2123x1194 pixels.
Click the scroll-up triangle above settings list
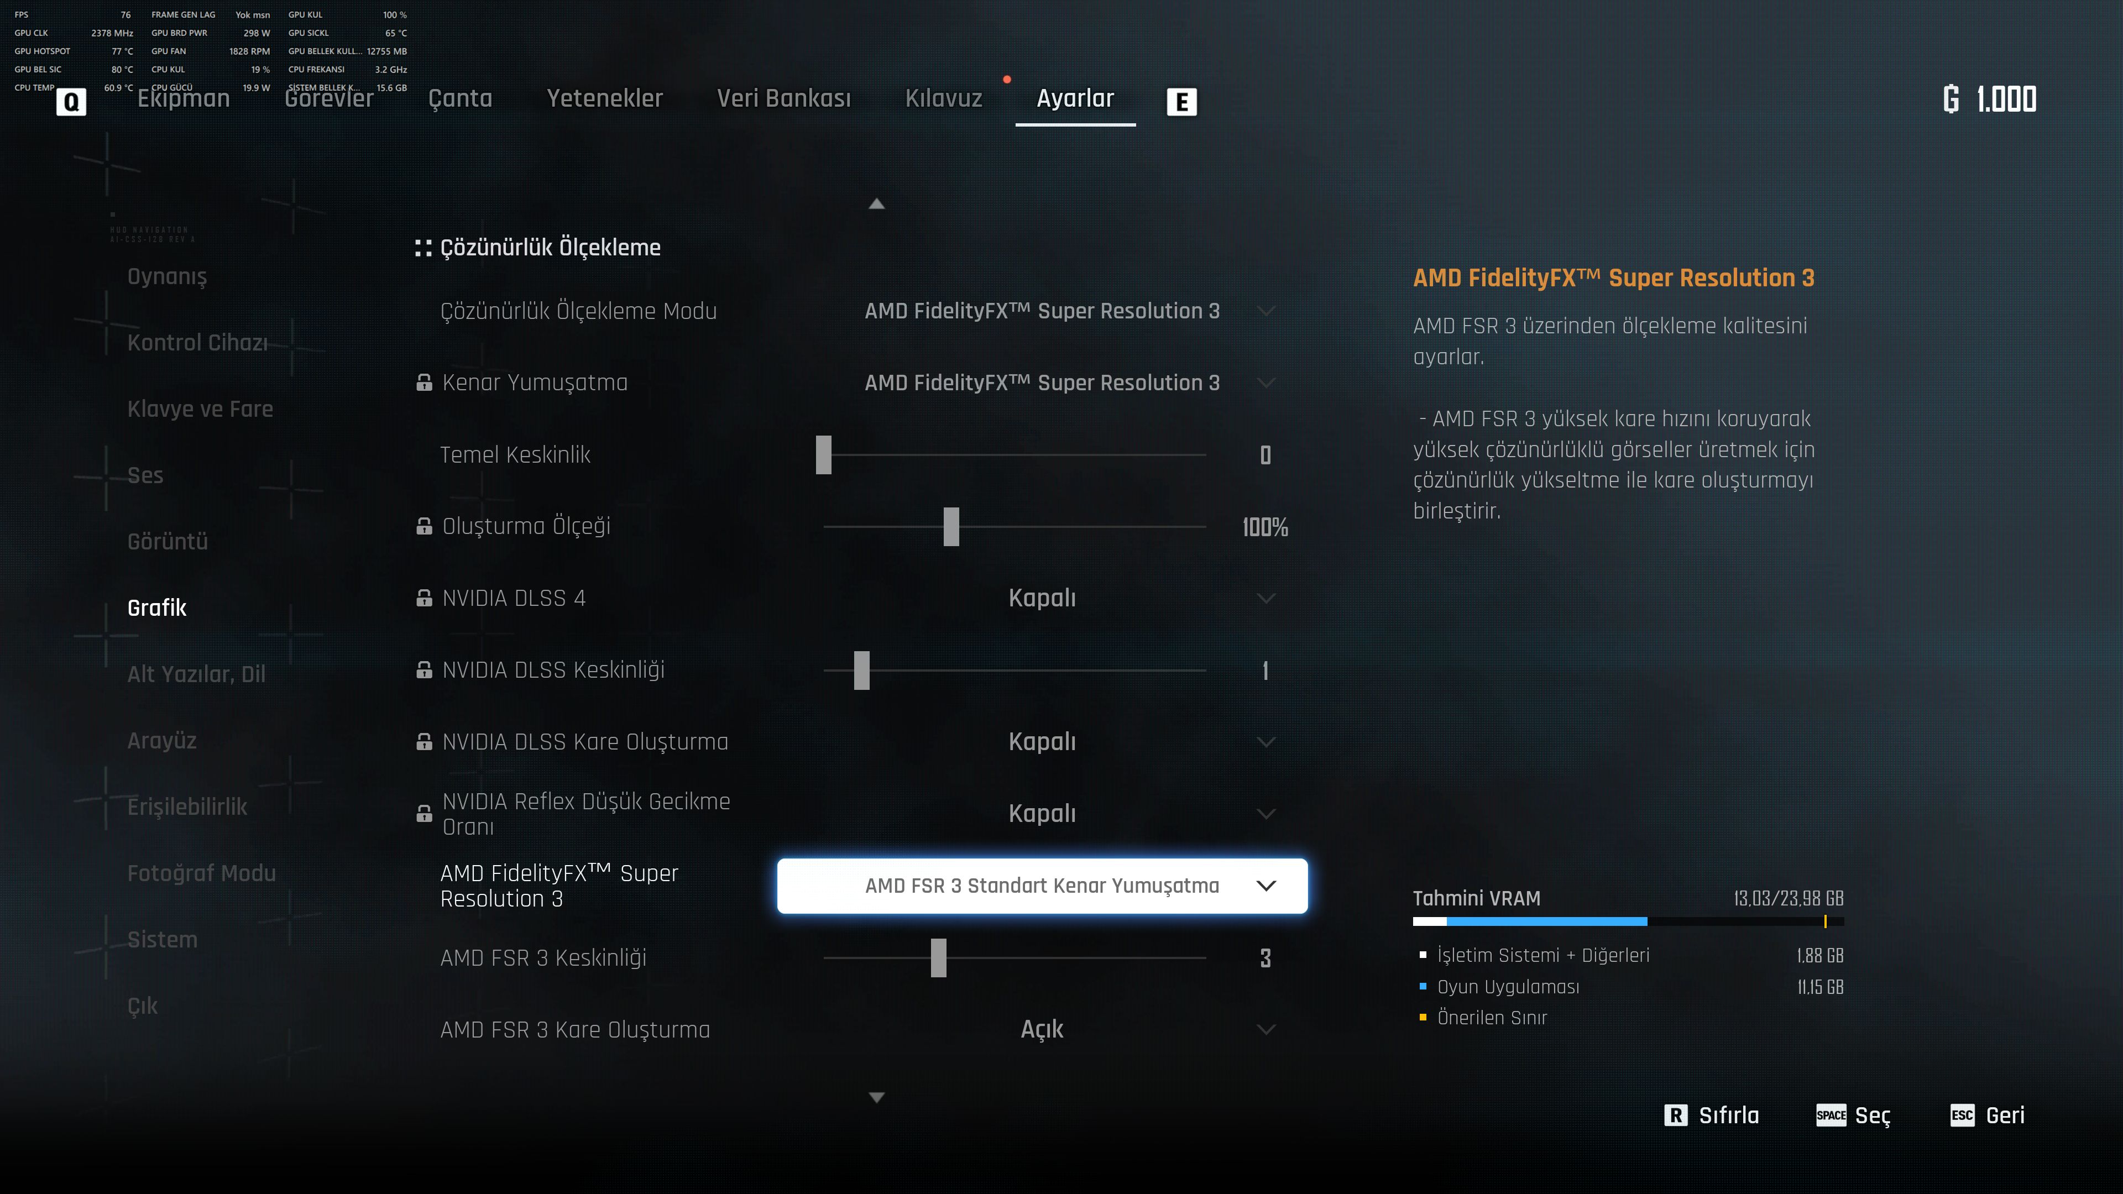pos(877,203)
